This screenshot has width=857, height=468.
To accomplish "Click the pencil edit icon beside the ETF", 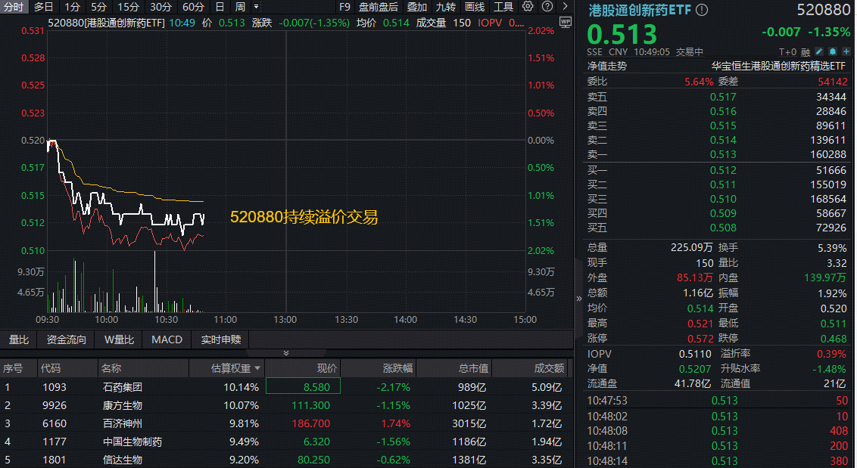I will [819, 51].
